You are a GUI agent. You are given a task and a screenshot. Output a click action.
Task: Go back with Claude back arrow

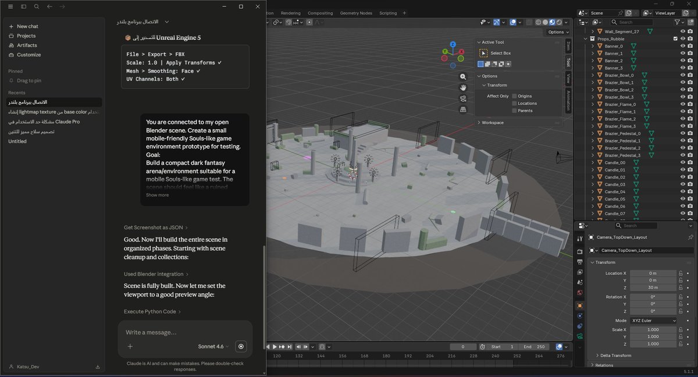pyautogui.click(x=49, y=6)
